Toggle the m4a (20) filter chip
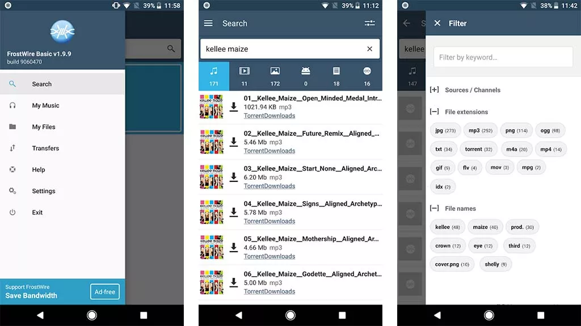 click(x=516, y=149)
